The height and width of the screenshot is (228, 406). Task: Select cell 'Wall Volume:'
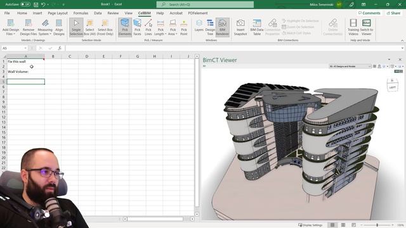25,72
